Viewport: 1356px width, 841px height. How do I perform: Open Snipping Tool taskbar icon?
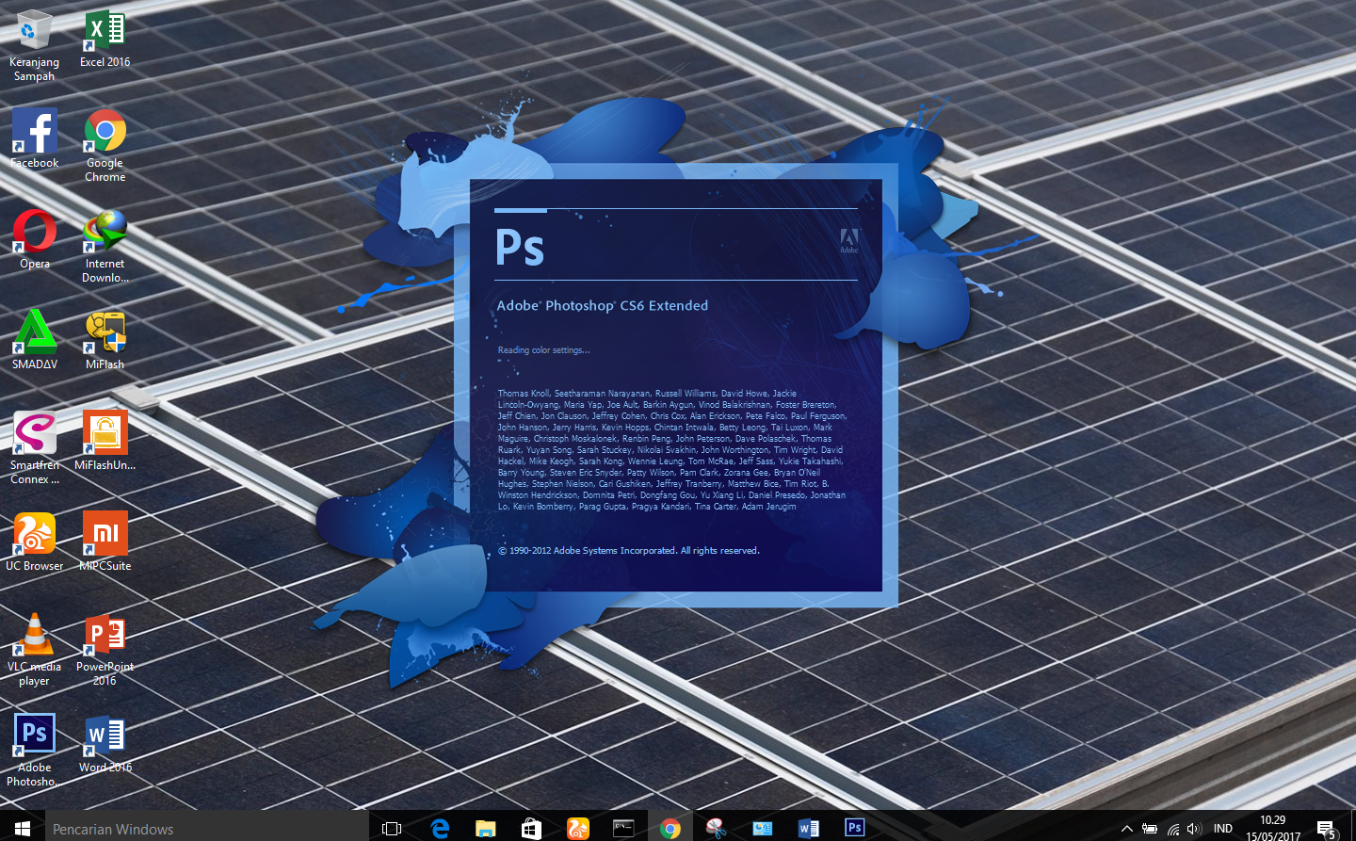(x=716, y=829)
